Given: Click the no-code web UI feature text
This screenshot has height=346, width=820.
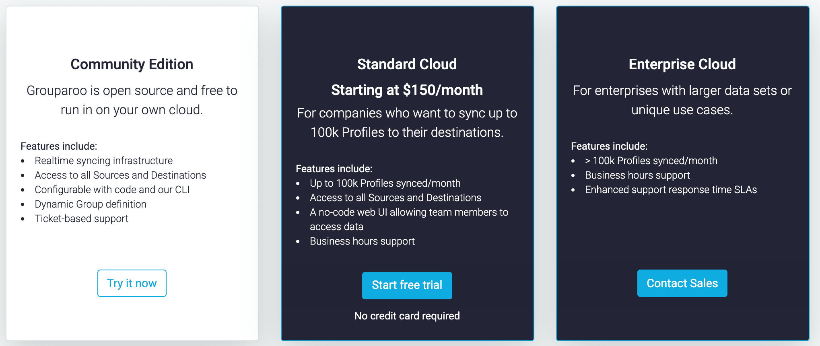Looking at the screenshot, I should pos(409,219).
